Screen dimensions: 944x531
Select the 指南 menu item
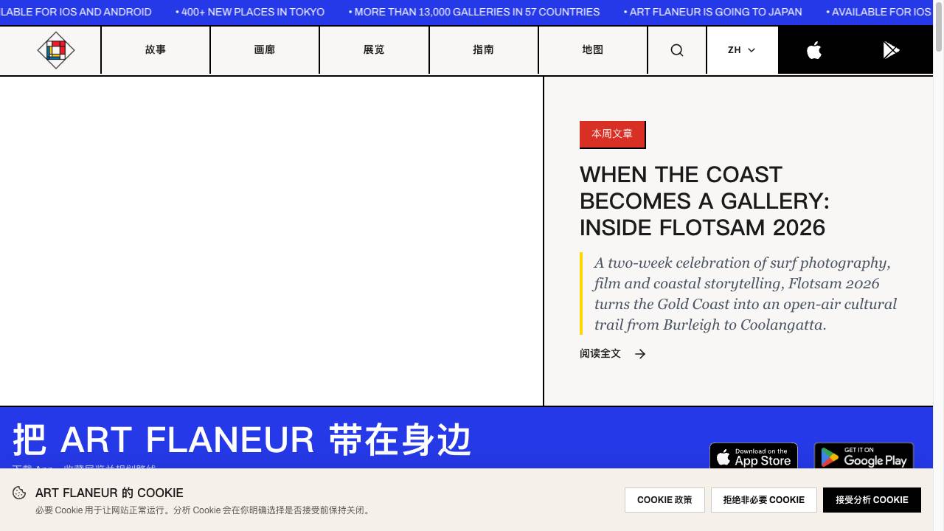[x=483, y=50]
